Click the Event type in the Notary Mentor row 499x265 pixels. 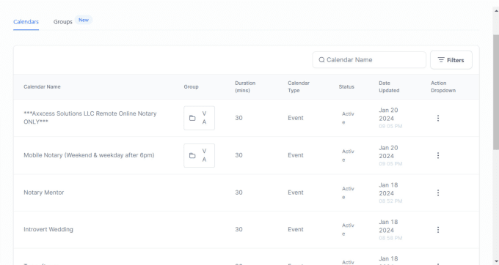tap(296, 193)
